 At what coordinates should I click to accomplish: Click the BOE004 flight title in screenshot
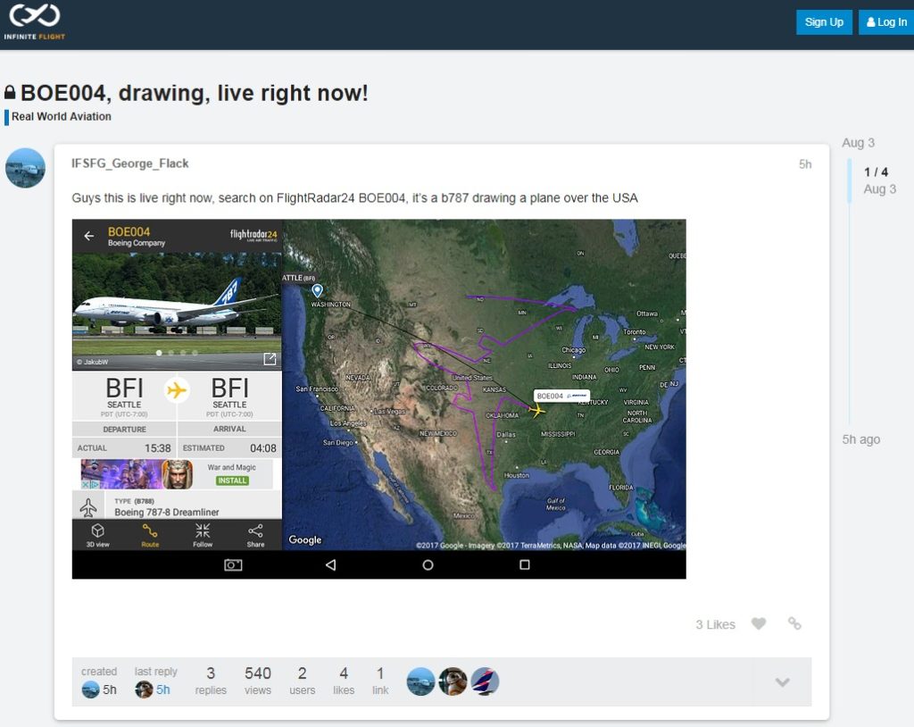(x=129, y=231)
